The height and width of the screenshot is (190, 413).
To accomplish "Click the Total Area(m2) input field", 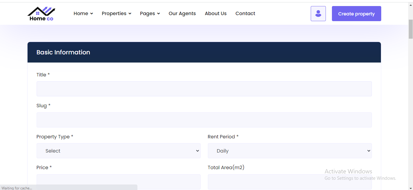I will click(289, 182).
